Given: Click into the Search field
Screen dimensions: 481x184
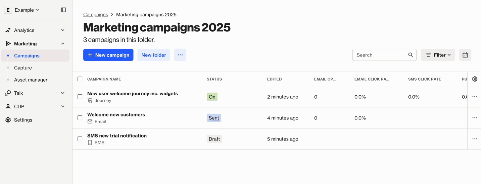Looking at the screenshot, I should (380, 55).
